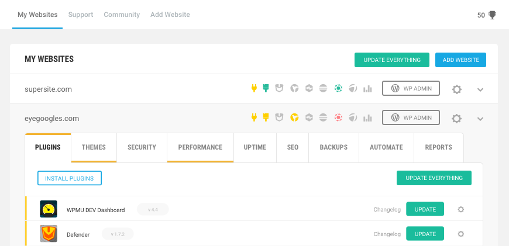
Task: Select the Backups tab
Action: coord(333,147)
